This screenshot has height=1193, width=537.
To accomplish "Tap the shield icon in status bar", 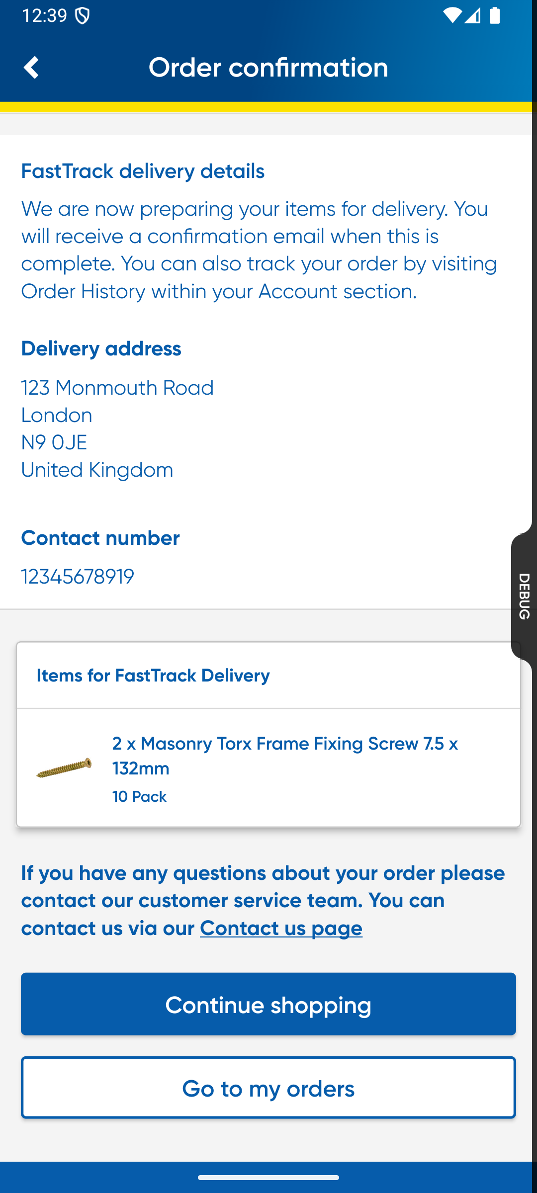I will click(x=83, y=16).
